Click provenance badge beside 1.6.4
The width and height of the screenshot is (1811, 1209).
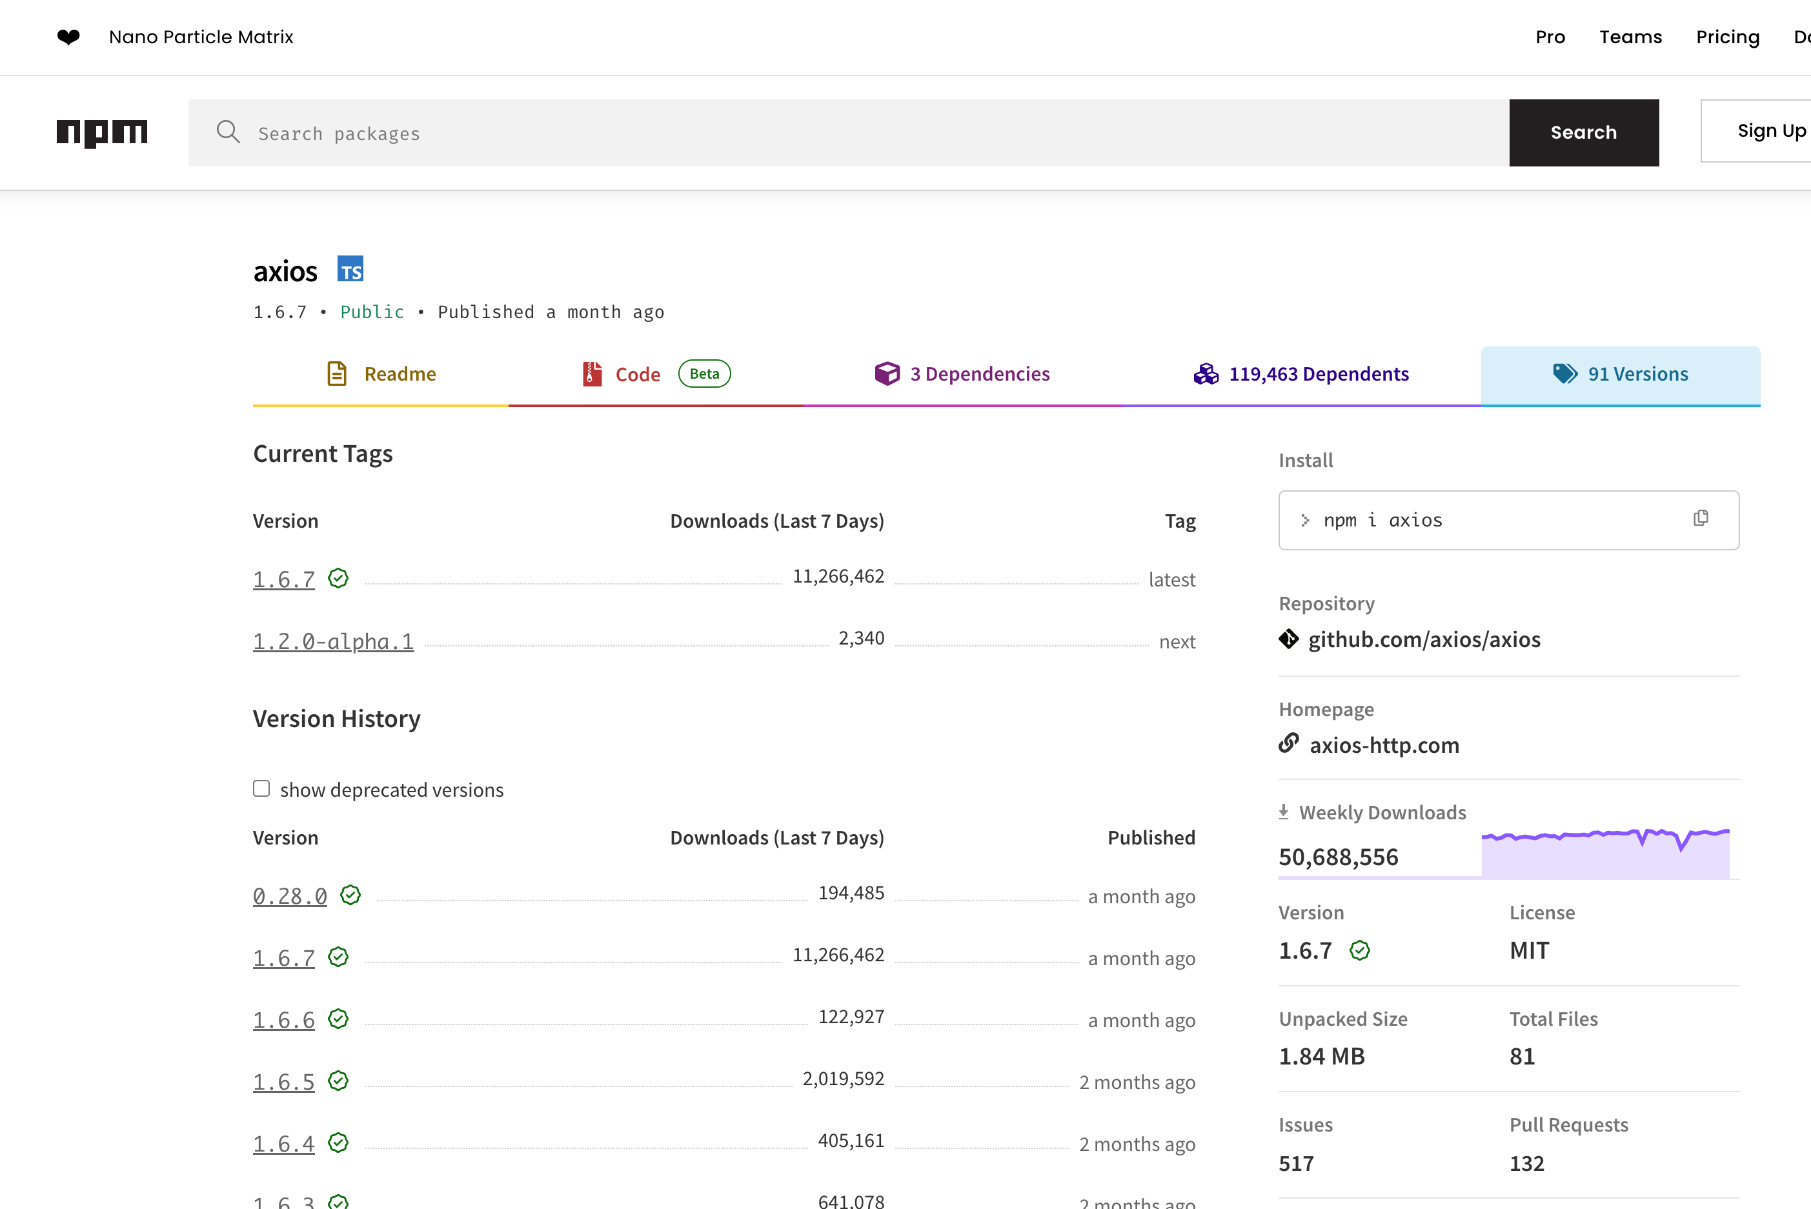tap(338, 1143)
